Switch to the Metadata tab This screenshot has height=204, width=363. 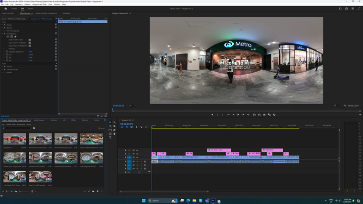[66, 14]
